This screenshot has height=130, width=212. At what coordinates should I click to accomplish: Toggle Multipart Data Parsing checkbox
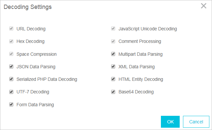pos(113,54)
